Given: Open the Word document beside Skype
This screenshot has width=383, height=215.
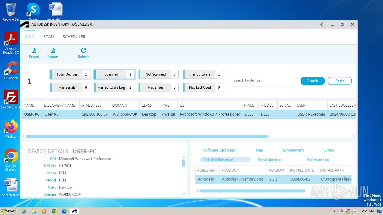Looking at the screenshot, I should [x=56, y=11].
